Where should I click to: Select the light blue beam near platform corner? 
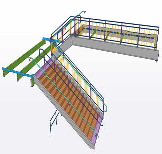click(x=53, y=41)
